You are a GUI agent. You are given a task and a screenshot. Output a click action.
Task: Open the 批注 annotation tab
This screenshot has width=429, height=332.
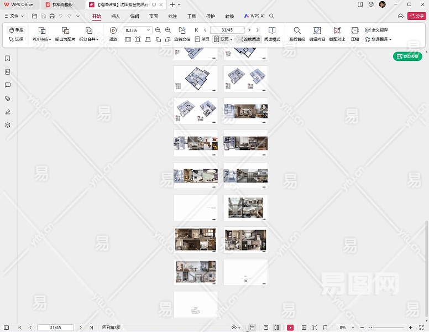172,16
